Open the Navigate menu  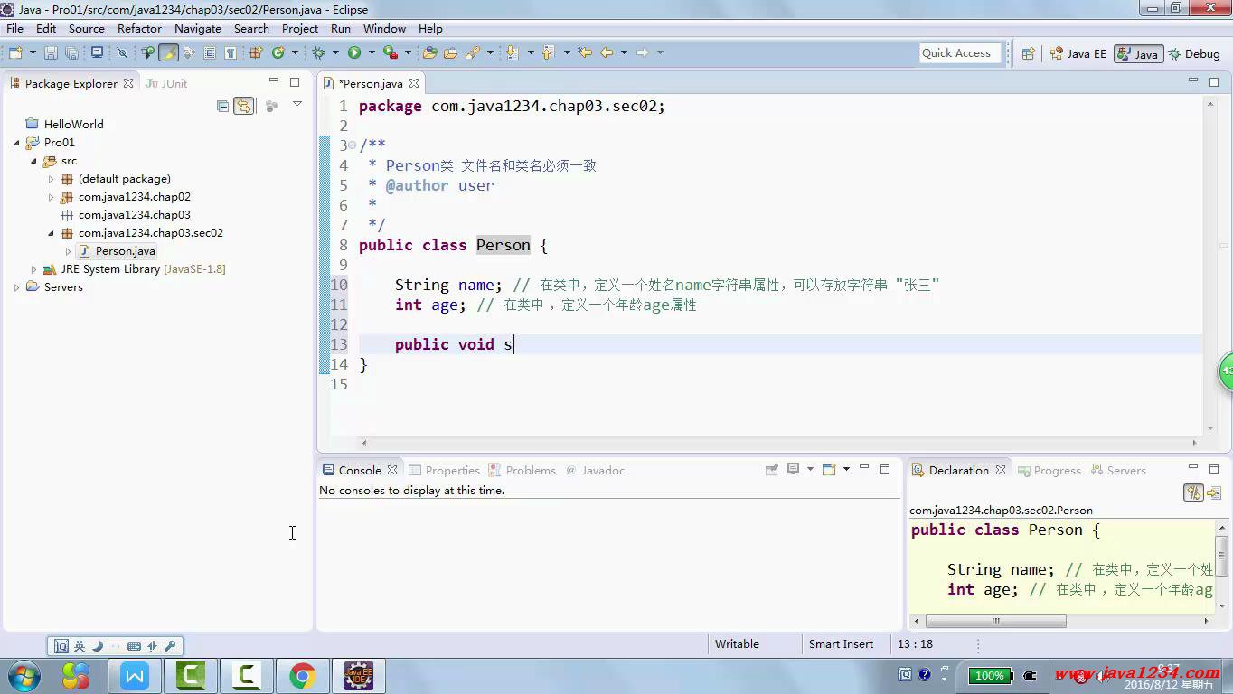tap(198, 29)
